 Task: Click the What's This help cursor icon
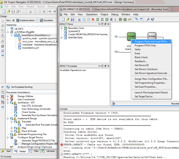click(x=153, y=20)
